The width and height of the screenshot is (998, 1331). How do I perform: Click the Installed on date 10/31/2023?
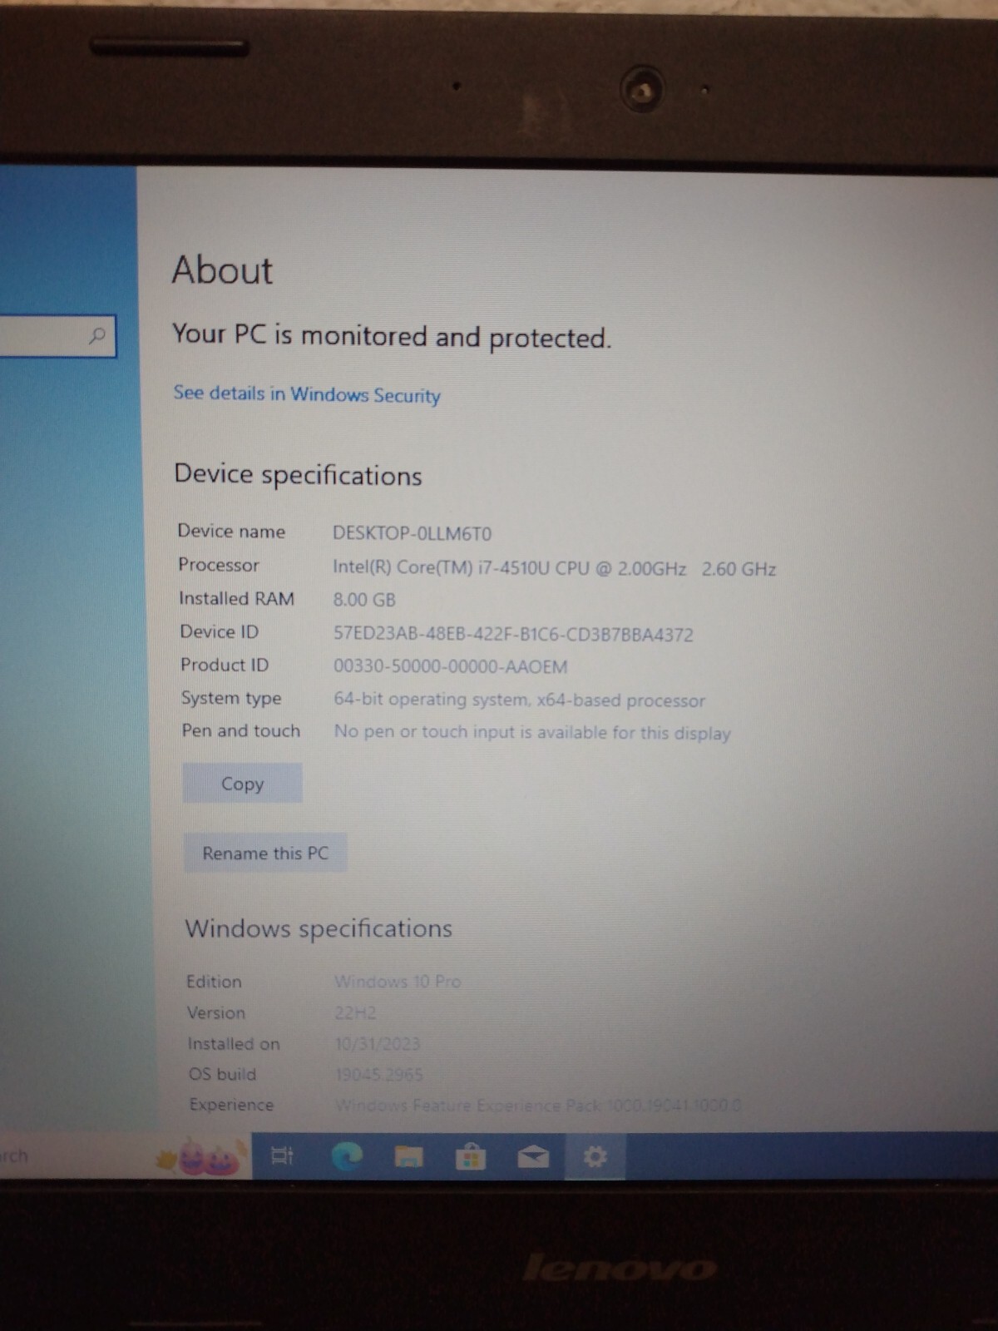pyautogui.click(x=378, y=1043)
